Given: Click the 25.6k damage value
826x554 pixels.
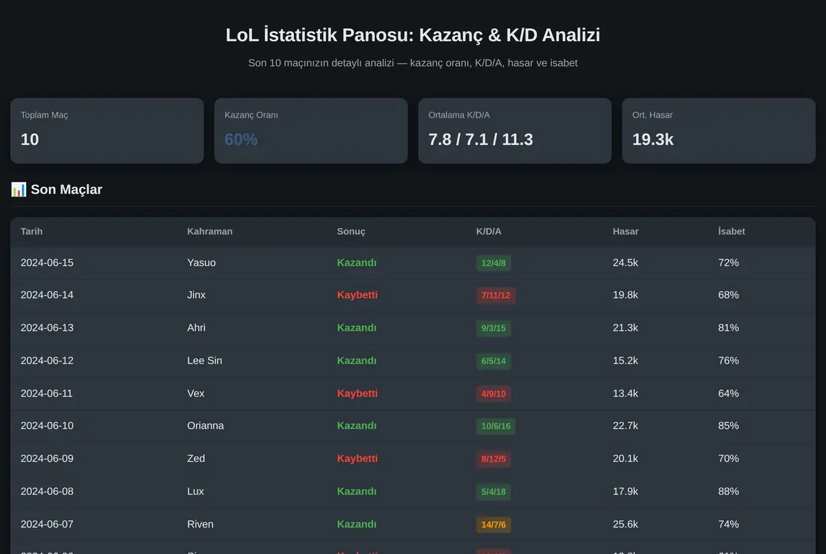Looking at the screenshot, I should coord(626,524).
